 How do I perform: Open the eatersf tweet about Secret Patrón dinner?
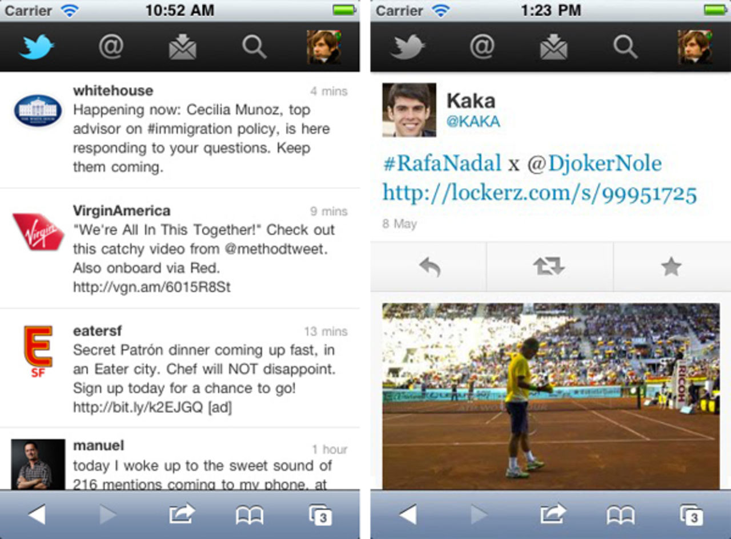coord(180,368)
